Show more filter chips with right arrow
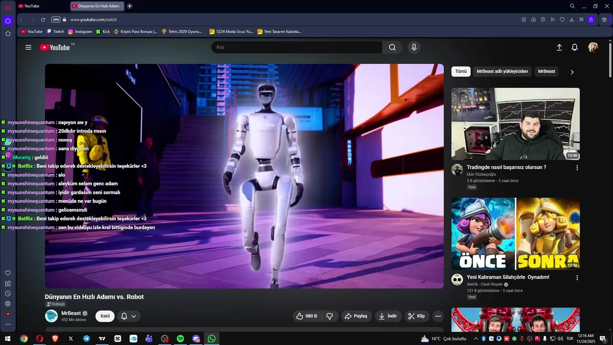Image resolution: width=613 pixels, height=345 pixels. point(572,72)
